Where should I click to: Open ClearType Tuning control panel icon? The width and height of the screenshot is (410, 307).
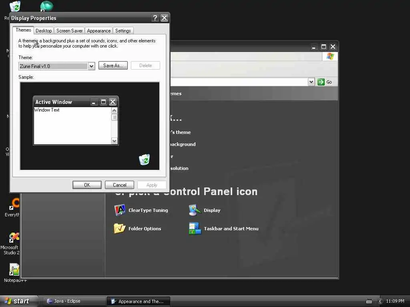click(141, 210)
